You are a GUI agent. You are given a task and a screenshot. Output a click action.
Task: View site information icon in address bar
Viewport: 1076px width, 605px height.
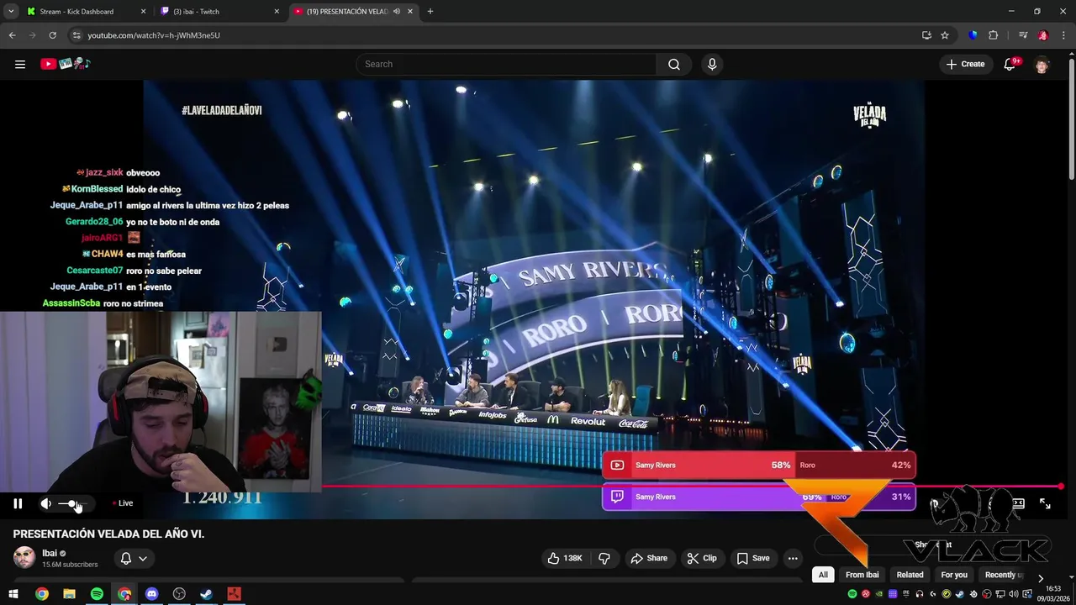pos(76,35)
